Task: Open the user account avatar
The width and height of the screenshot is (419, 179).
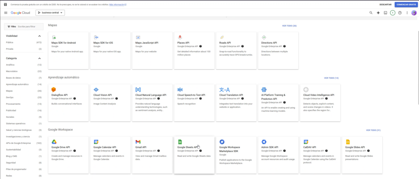Action: point(414,13)
